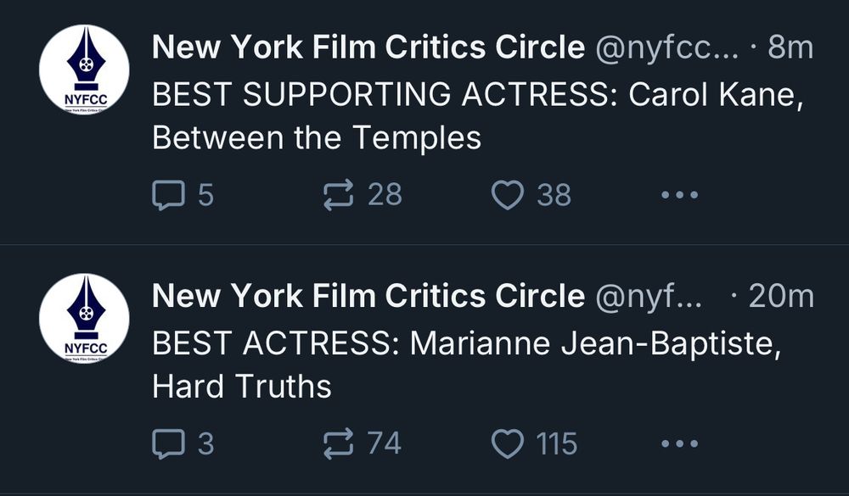Open the more options menu on the Carol Kane tweet

[679, 196]
